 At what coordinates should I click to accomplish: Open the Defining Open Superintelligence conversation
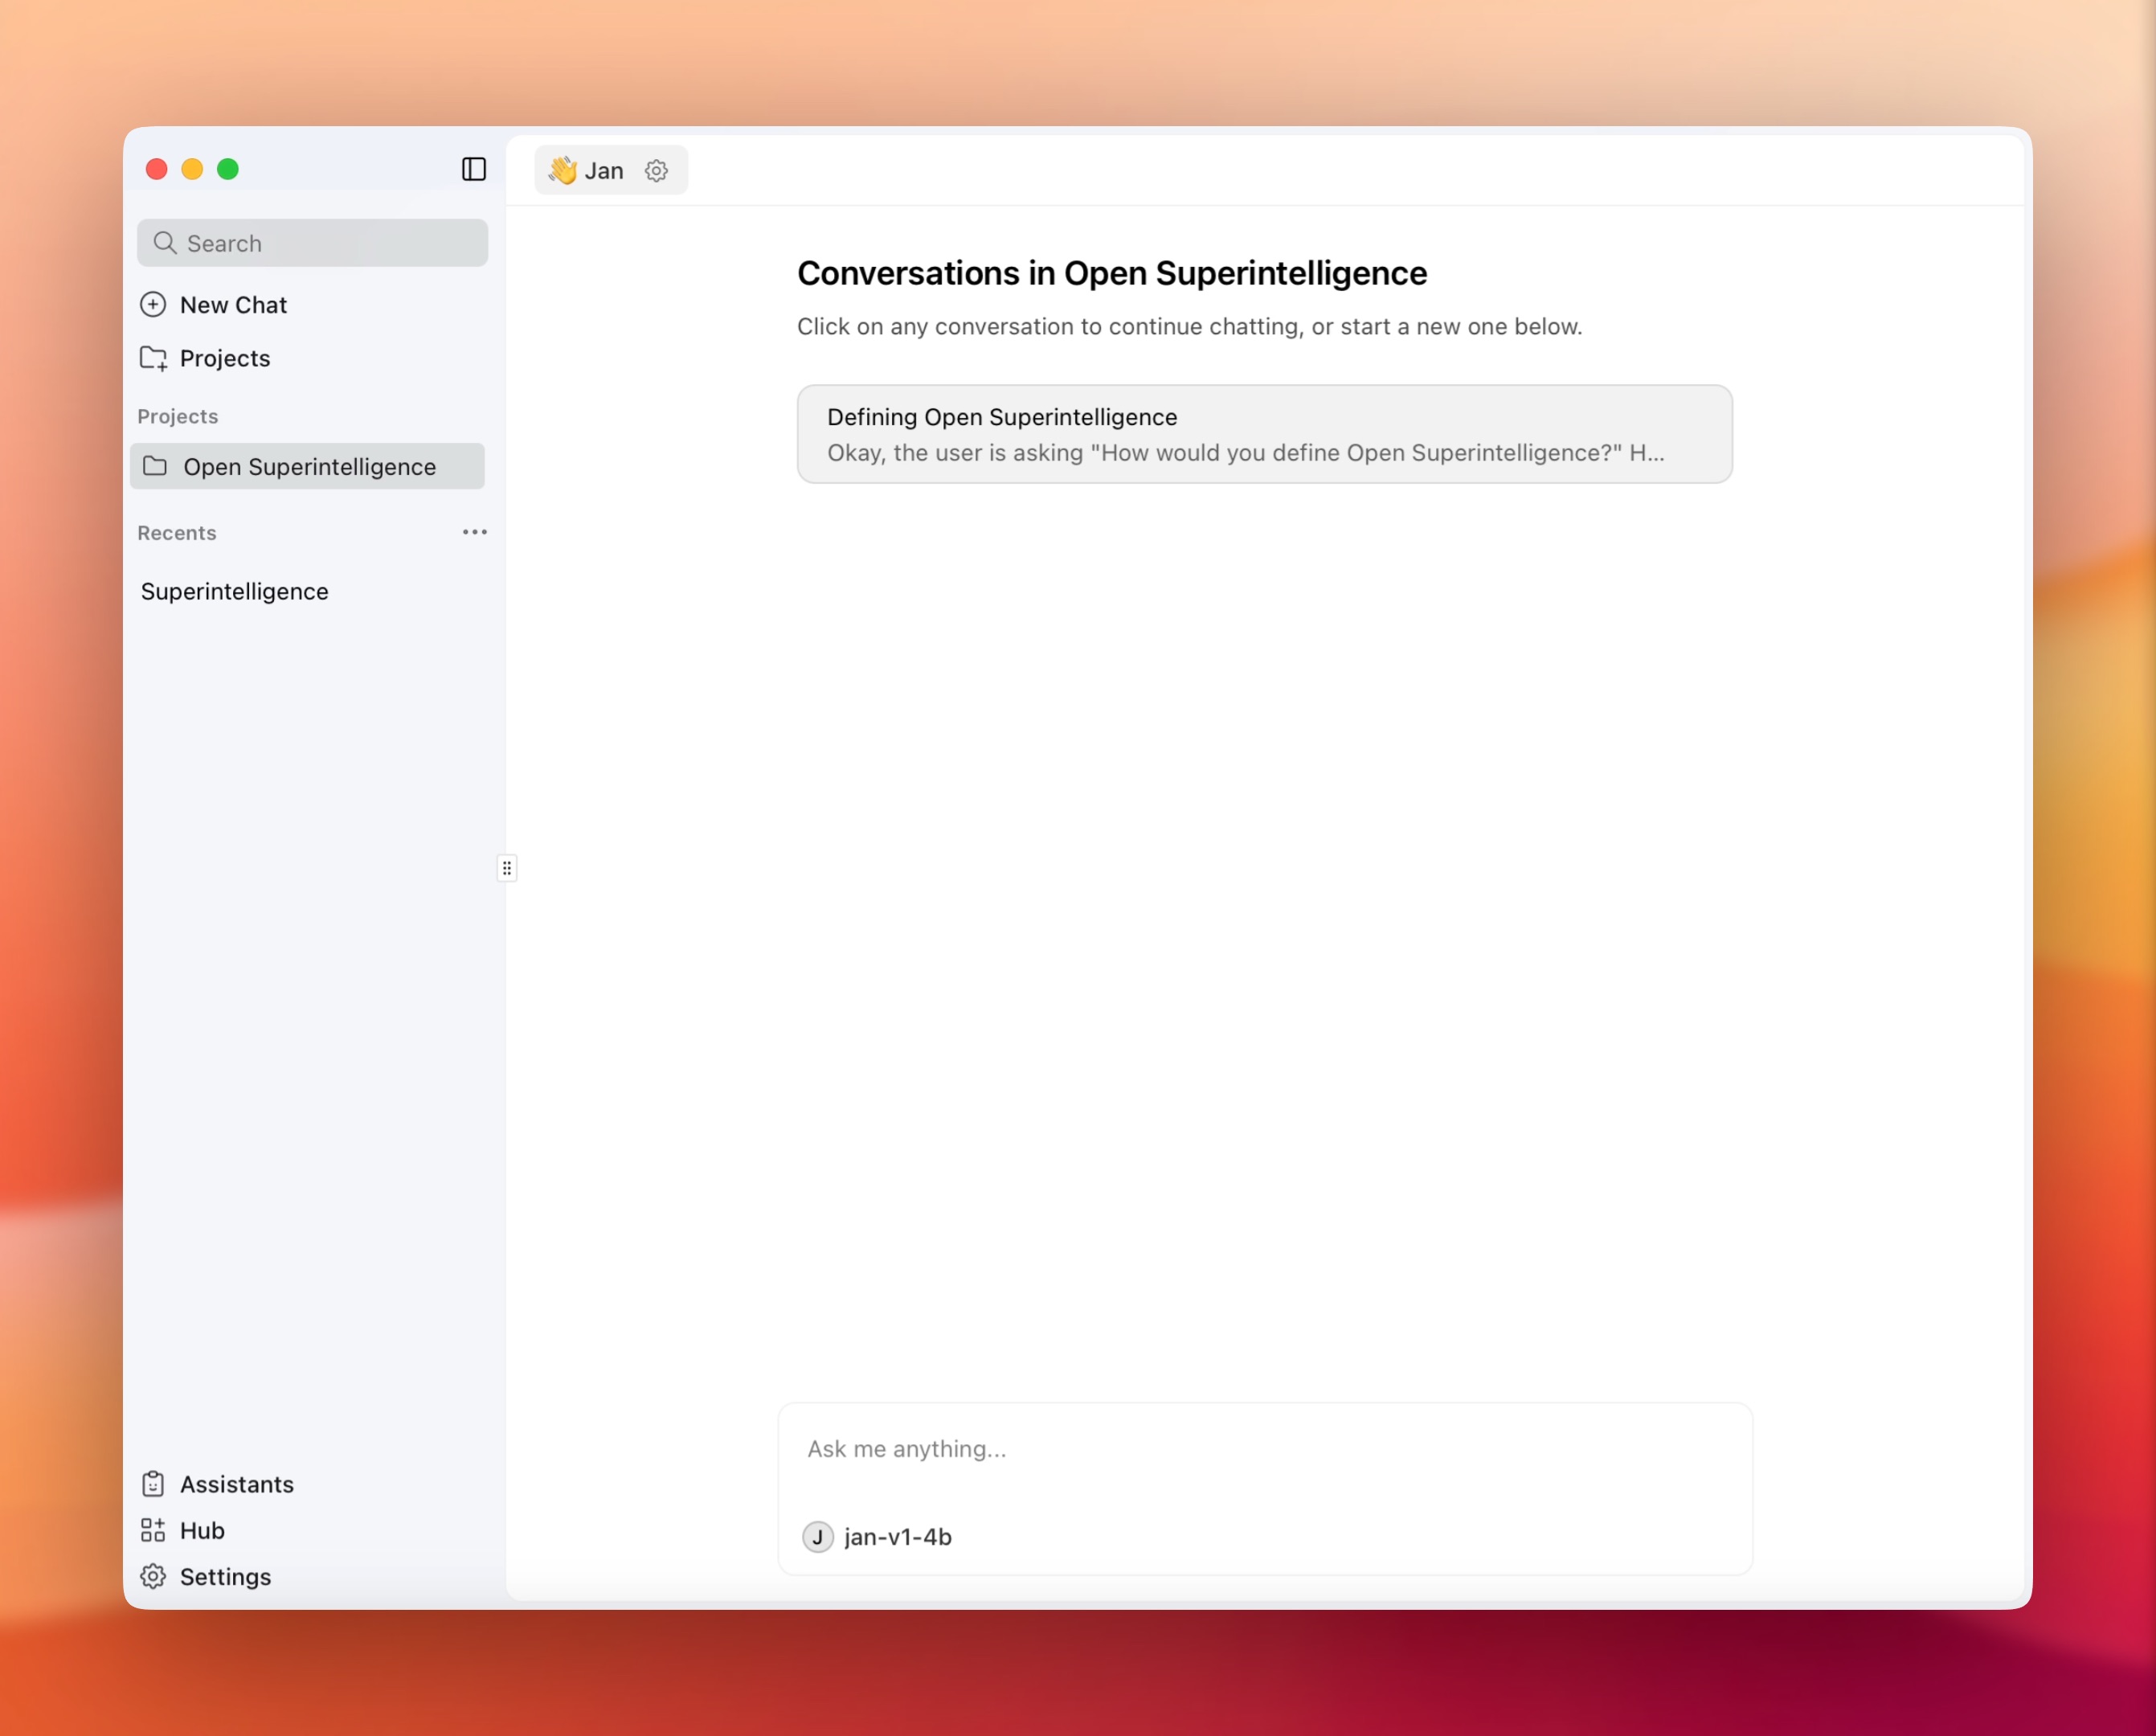click(x=1264, y=434)
